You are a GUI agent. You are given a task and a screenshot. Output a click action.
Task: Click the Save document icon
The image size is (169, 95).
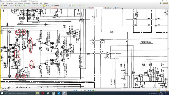click(11, 6)
